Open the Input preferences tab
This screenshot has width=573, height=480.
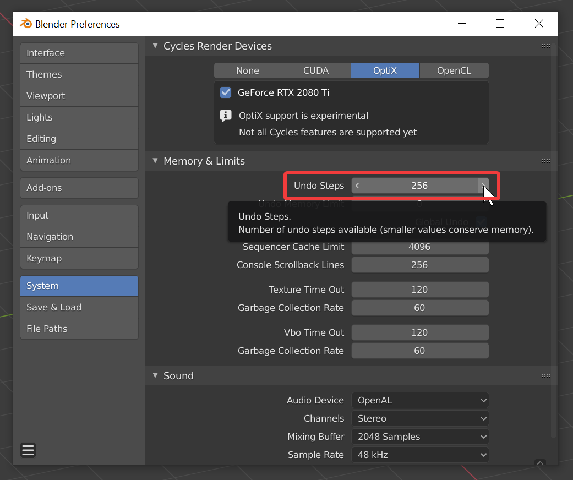click(x=79, y=215)
